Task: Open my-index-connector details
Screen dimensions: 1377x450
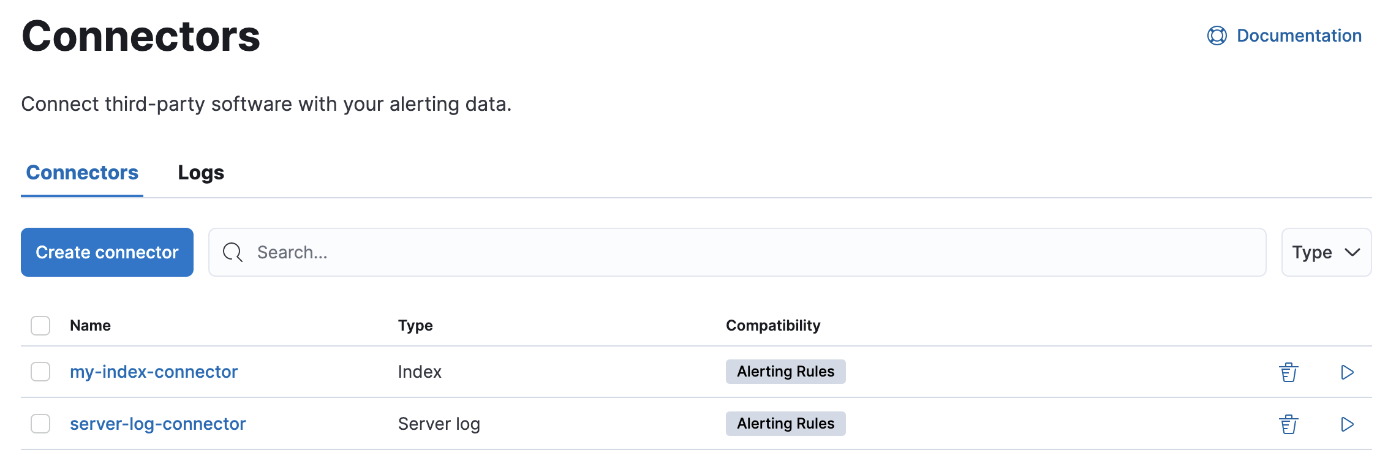Action: click(x=154, y=372)
